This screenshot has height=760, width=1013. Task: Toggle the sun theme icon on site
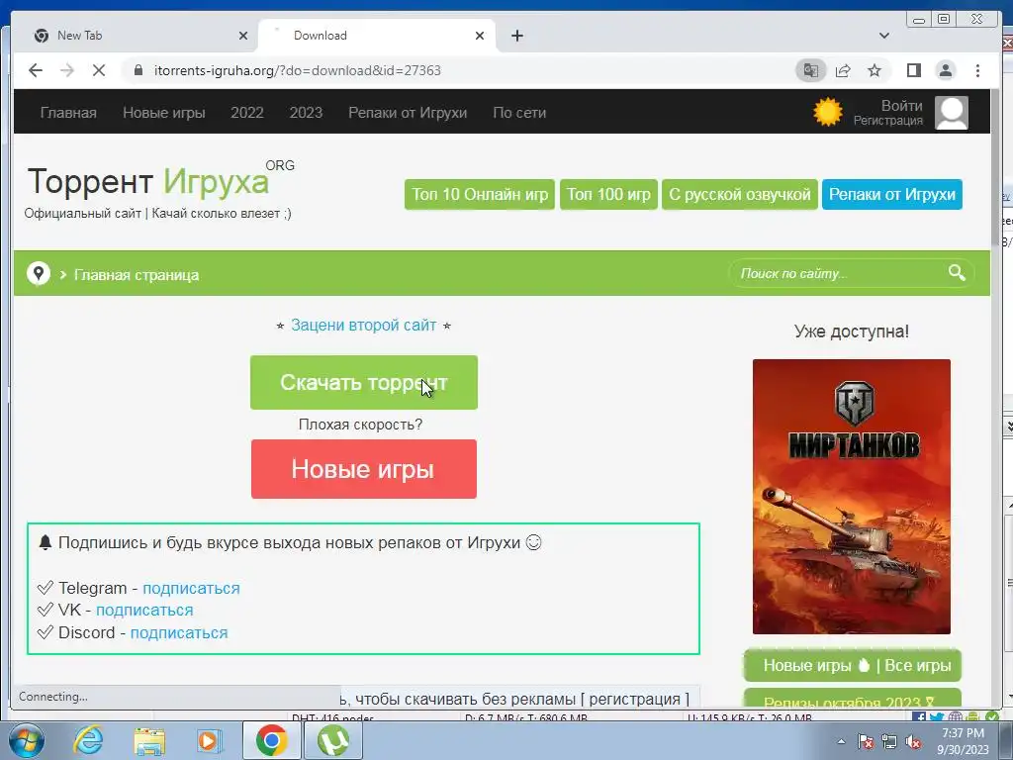(828, 112)
